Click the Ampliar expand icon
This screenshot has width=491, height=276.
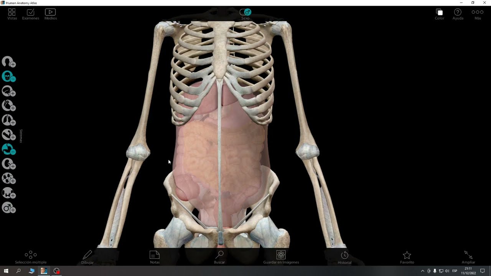[x=468, y=257]
